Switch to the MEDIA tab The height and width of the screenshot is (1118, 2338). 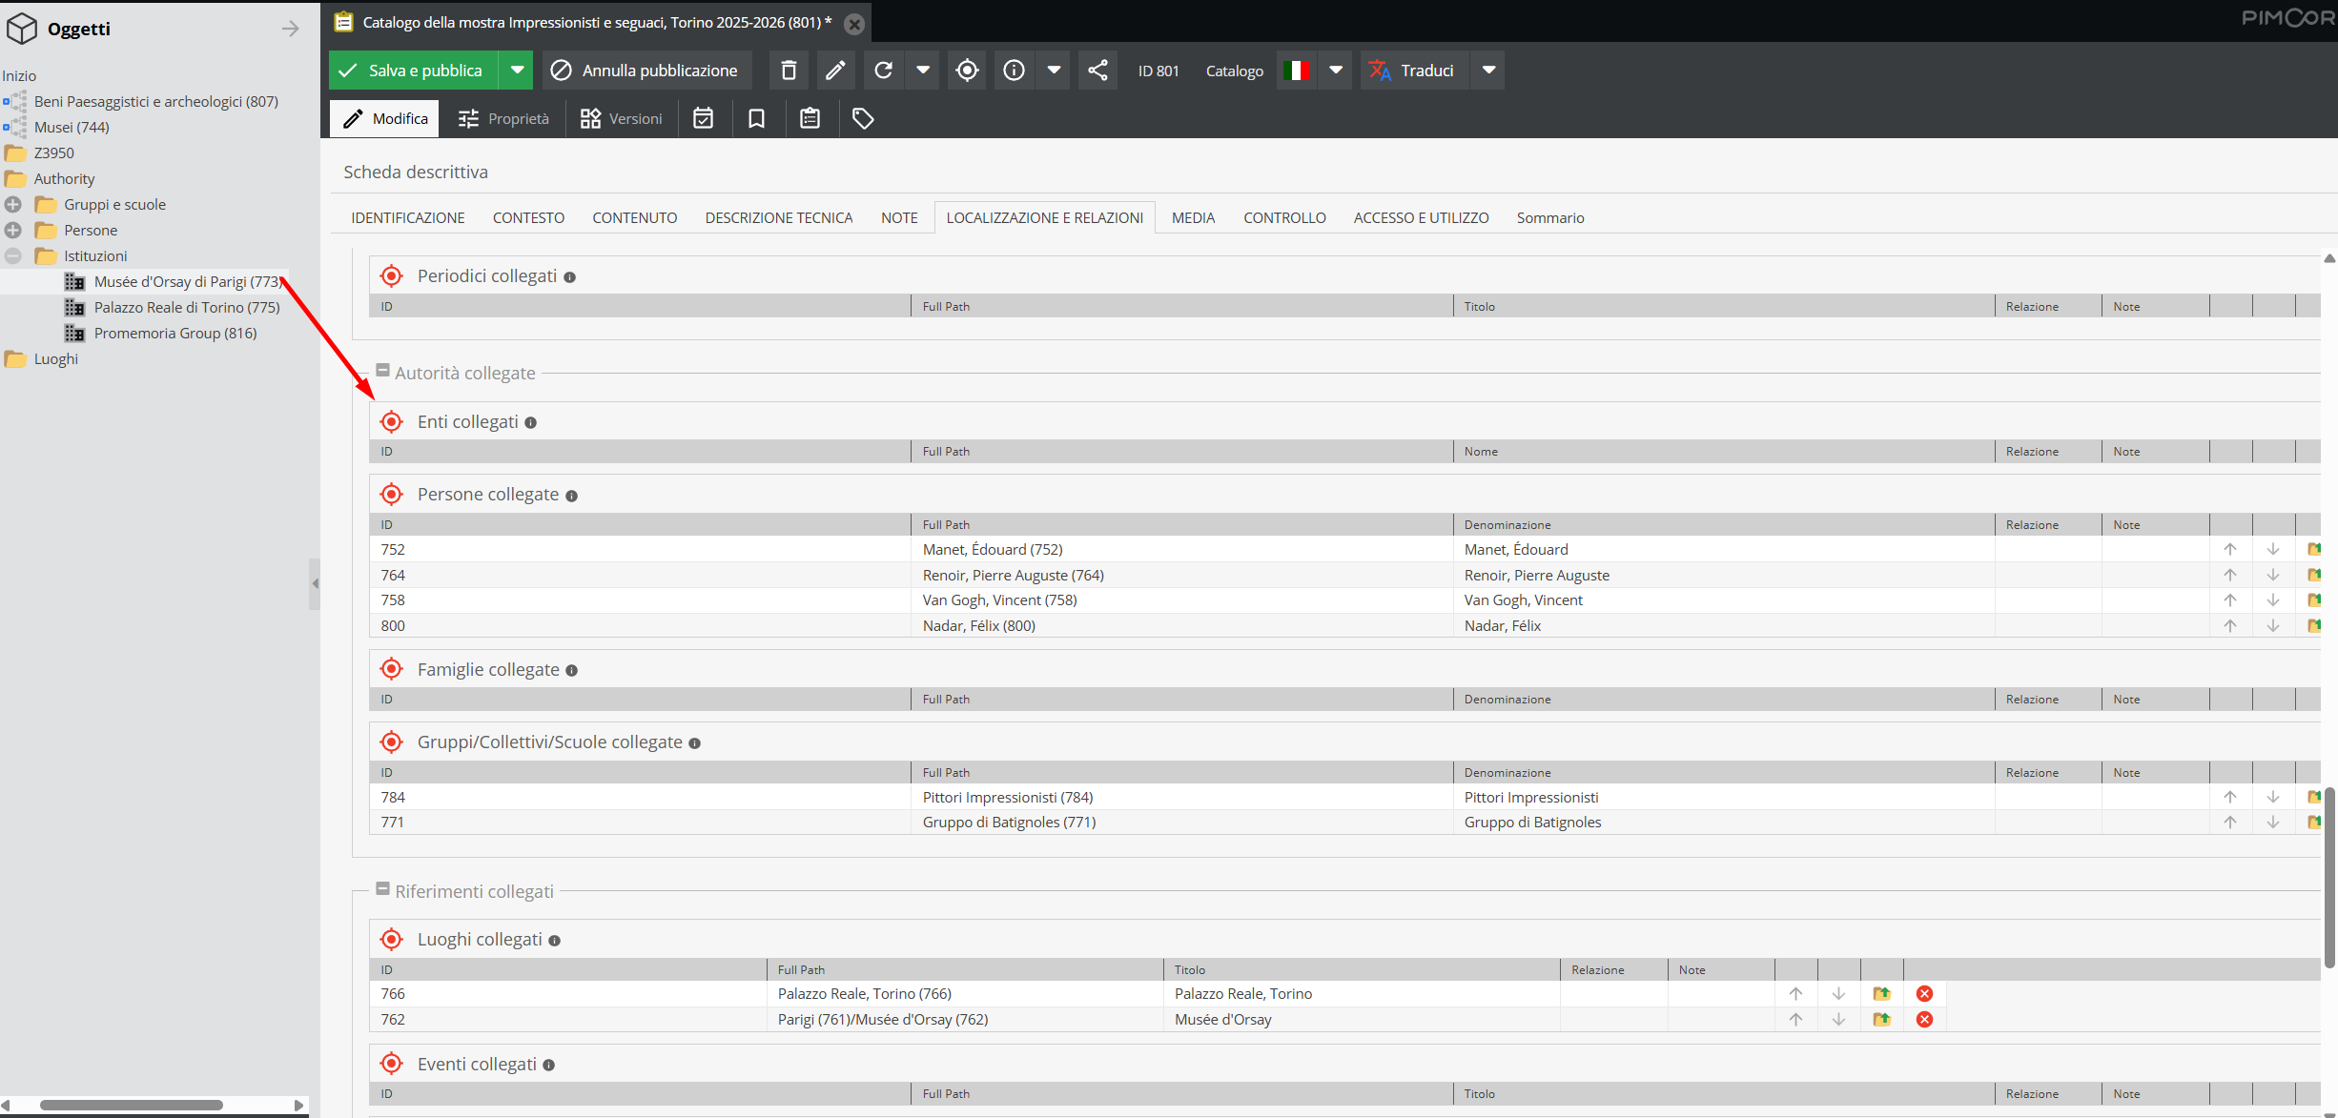1194,218
